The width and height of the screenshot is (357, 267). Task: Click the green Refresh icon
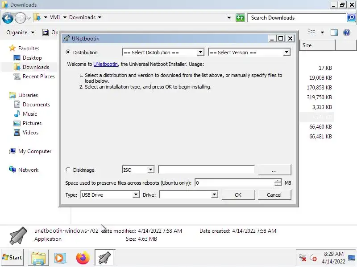pyautogui.click(x=240, y=18)
